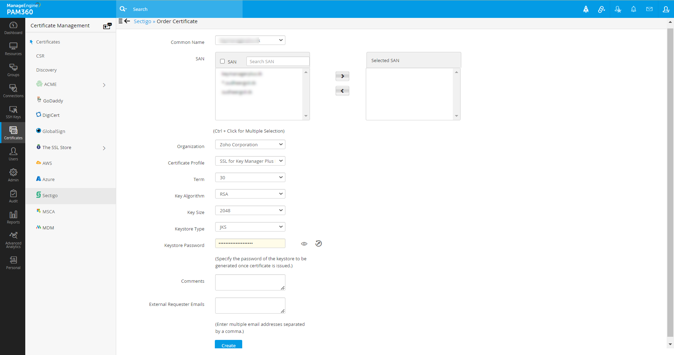Move selected SAN right with arrow button
Viewport: 674px width, 355px height.
pyautogui.click(x=342, y=76)
